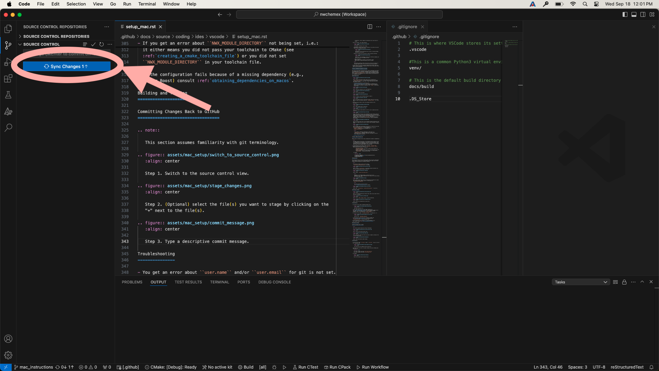
Task: Open Customize Layout icon in title bar
Action: point(652,14)
